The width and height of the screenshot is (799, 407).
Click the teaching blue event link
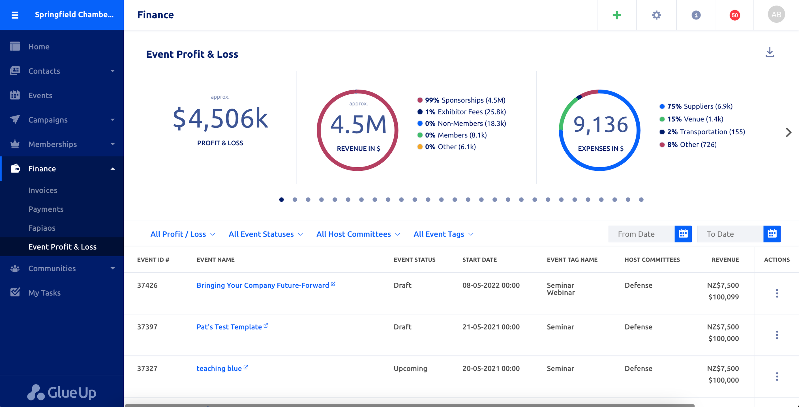pyautogui.click(x=219, y=368)
